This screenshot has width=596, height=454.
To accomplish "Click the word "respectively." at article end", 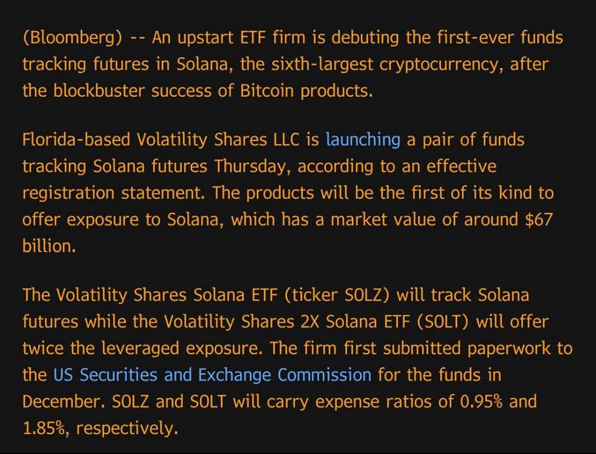I will tap(127, 429).
